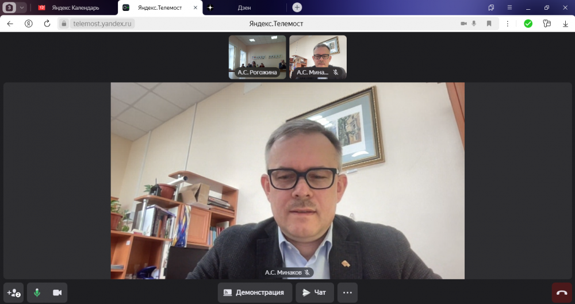Go back to the previous page
575x304 pixels.
tap(10, 24)
